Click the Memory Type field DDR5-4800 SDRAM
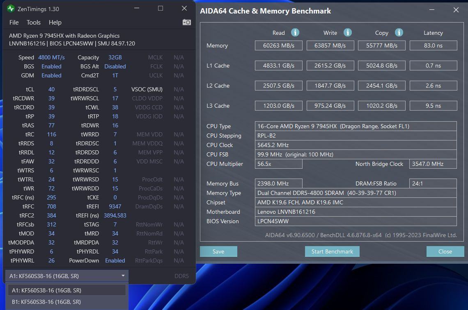The width and height of the screenshot is (468, 310). pos(356,192)
